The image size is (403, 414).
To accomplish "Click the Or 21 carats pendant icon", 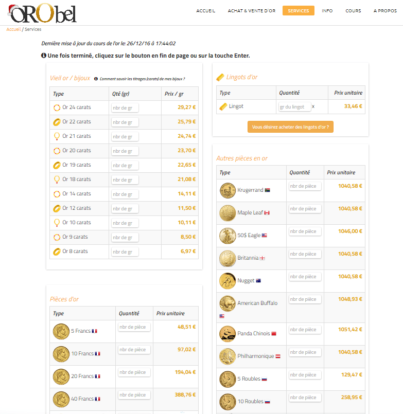I will (x=57, y=136).
